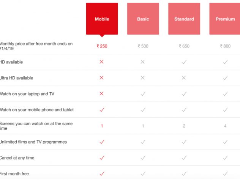240x180 pixels.
Task: Click the Mobile price ₹ 250
Action: [102, 46]
